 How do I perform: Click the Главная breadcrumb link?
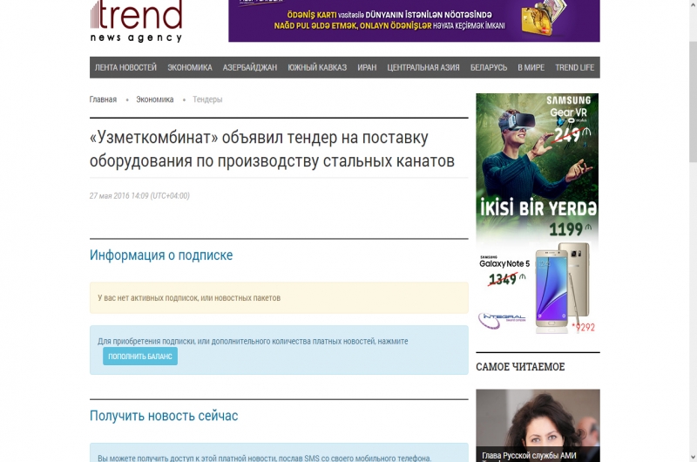pyautogui.click(x=103, y=99)
